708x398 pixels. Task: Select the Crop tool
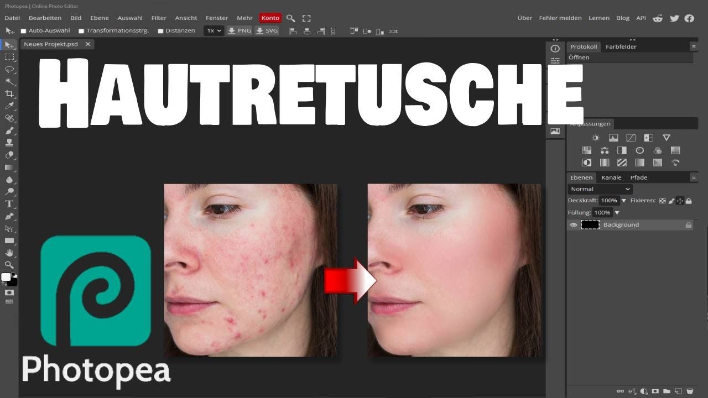click(9, 94)
